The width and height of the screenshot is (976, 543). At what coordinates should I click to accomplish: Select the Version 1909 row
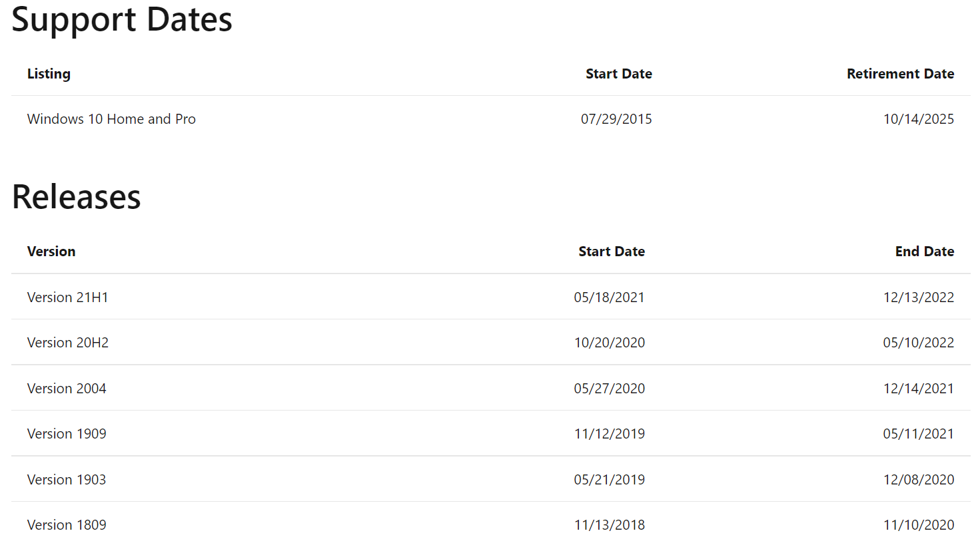coord(491,433)
